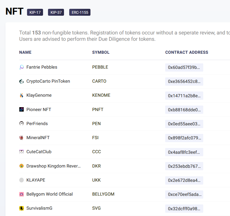Viewport: 230px width, 216px height.
Task: Click the KENOME symbol cell
Action: (x=101, y=95)
